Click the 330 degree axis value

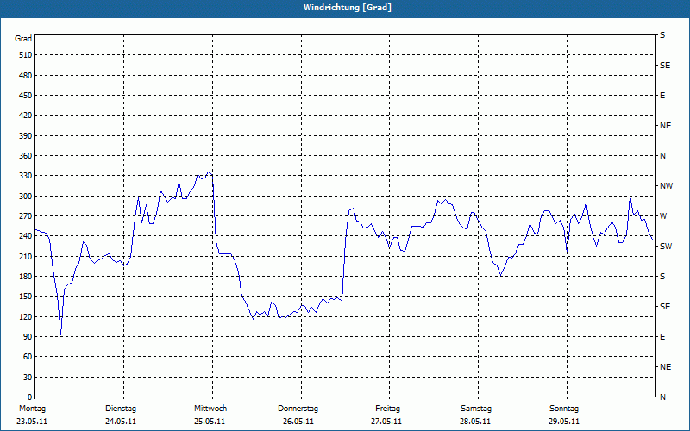pyautogui.click(x=25, y=176)
